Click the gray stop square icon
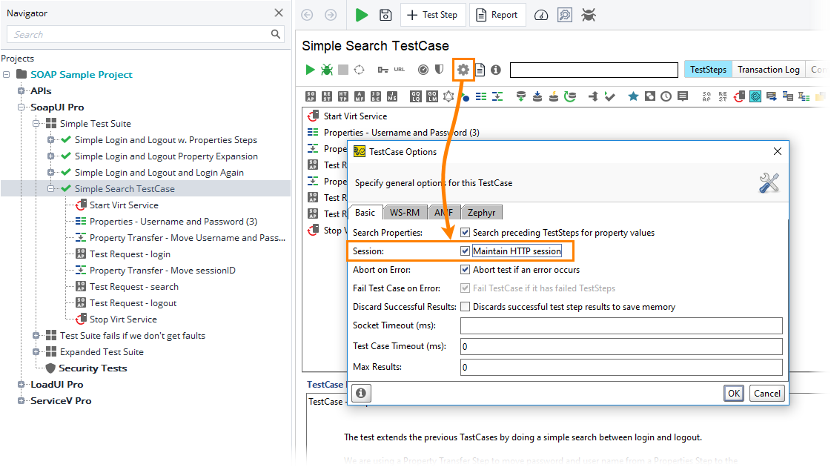 (x=343, y=70)
